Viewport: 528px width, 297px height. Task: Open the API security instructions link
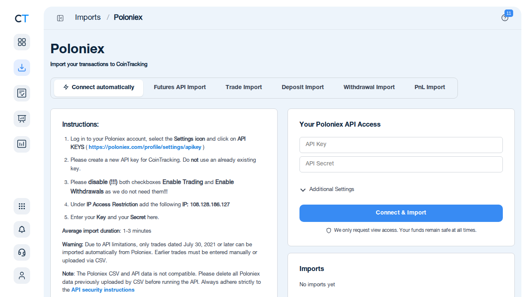click(x=103, y=290)
